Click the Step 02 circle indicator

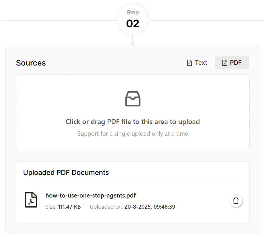[133, 19]
